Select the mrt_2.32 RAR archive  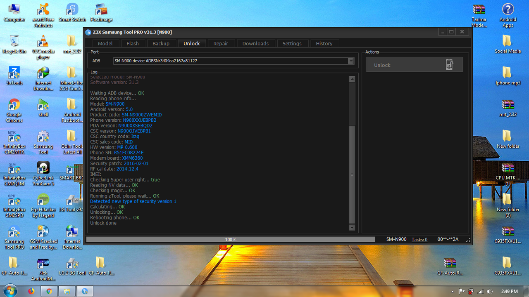[x=508, y=108]
